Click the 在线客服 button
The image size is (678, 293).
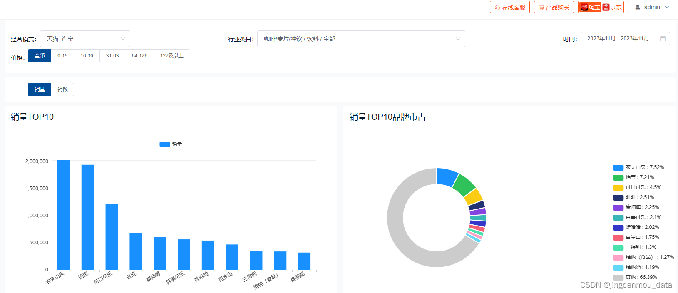[x=510, y=7]
